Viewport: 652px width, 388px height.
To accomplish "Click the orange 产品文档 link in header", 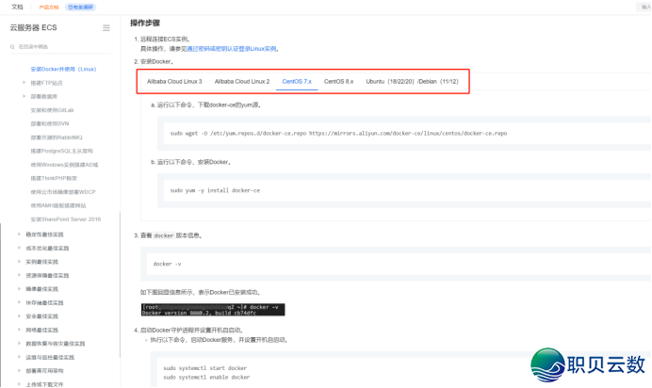I will (x=49, y=7).
